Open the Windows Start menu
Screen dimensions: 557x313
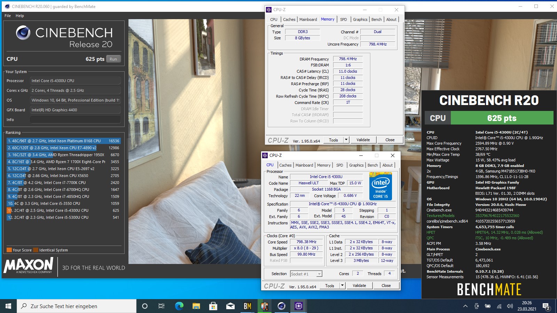click(x=8, y=306)
